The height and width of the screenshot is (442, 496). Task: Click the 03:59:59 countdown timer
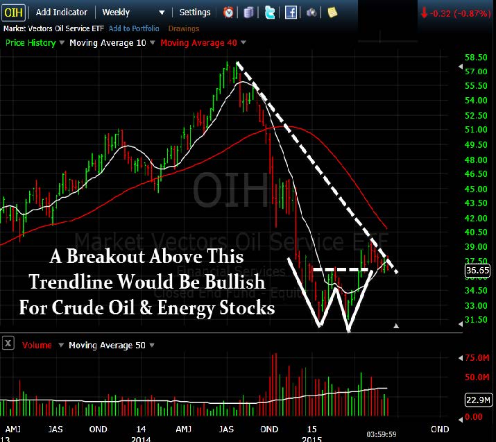tap(381, 434)
